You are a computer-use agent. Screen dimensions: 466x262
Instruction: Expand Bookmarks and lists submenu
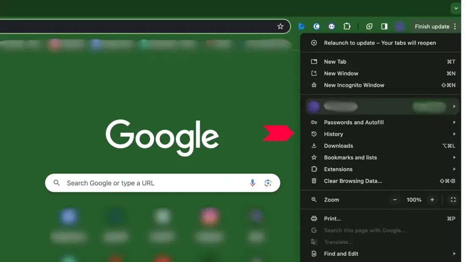(x=381, y=157)
